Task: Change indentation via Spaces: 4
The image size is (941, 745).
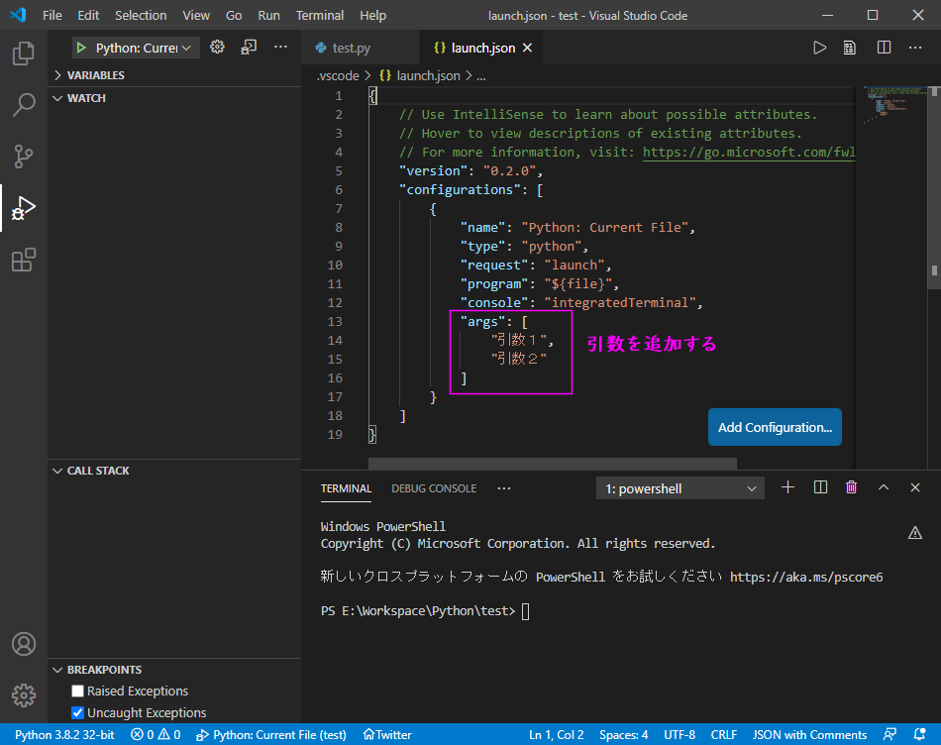Action: [623, 734]
